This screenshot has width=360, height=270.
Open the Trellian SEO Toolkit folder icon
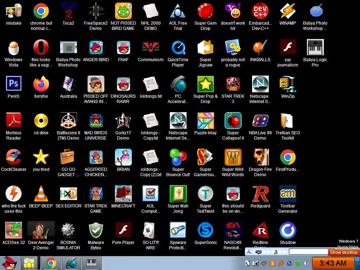(288, 120)
